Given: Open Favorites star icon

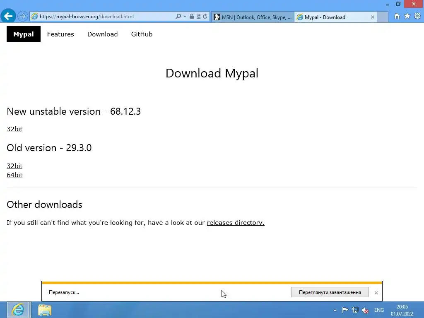Looking at the screenshot, I should [407, 16].
